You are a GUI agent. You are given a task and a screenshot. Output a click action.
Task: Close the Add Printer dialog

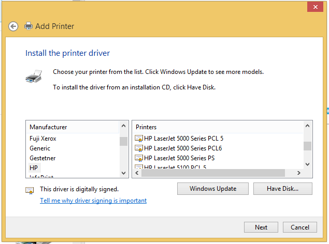click(x=313, y=7)
